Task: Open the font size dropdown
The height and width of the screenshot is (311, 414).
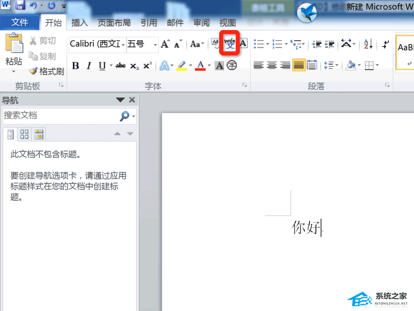Action: pyautogui.click(x=154, y=44)
